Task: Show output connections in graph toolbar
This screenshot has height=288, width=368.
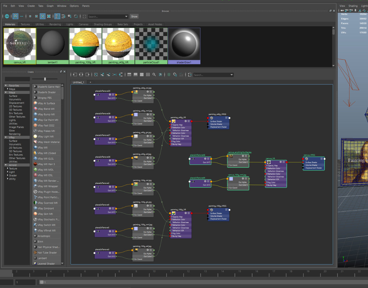Action: 87,75
